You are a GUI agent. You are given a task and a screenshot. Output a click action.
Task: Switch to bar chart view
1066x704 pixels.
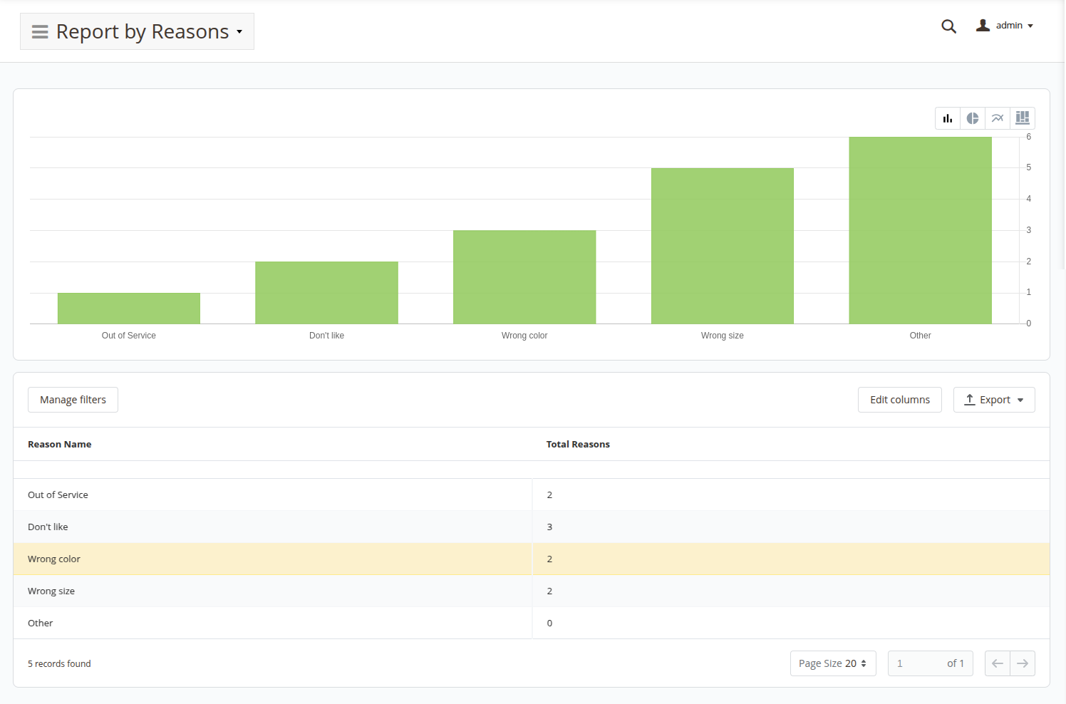click(x=948, y=118)
